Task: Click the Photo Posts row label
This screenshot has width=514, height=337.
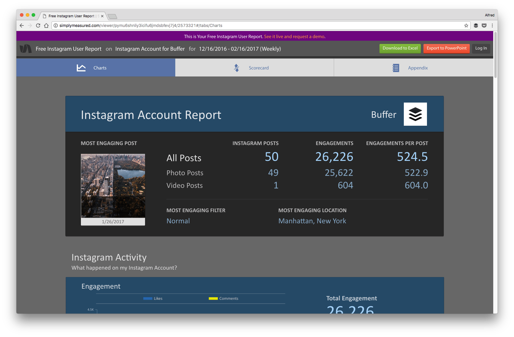Action: pos(185,173)
